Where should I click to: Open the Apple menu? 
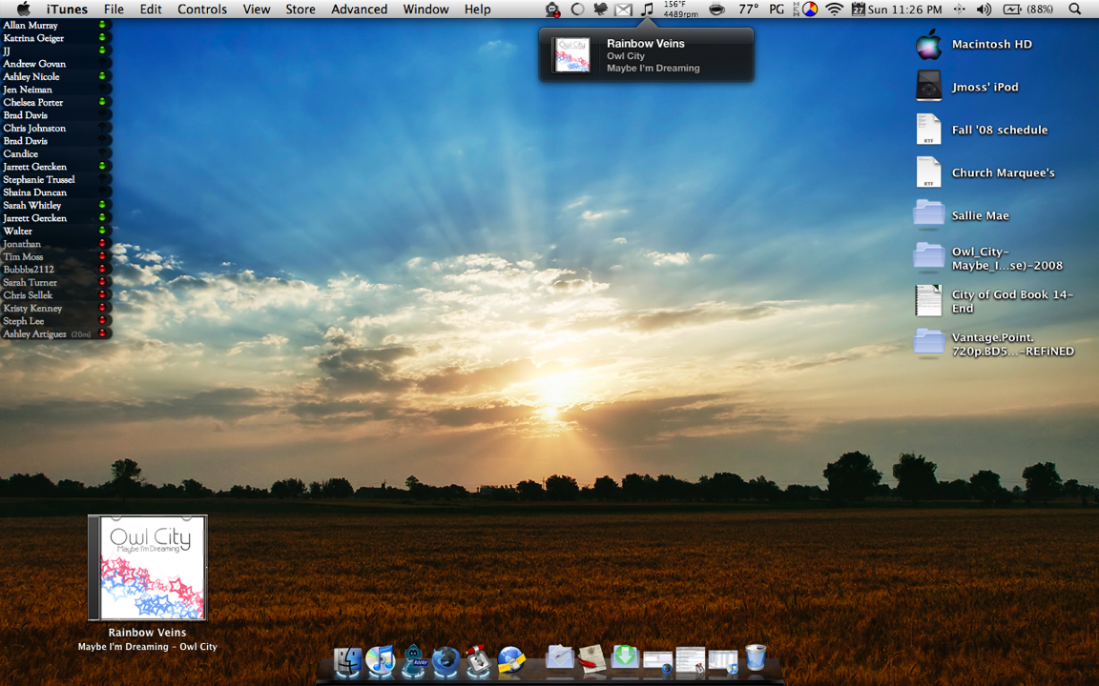pyautogui.click(x=23, y=10)
